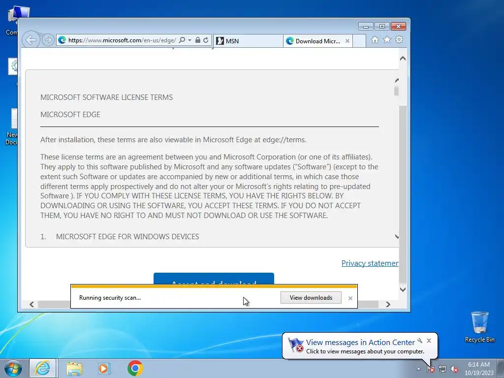504x378 pixels.
Task: Click the View downloads button
Action: (311, 298)
